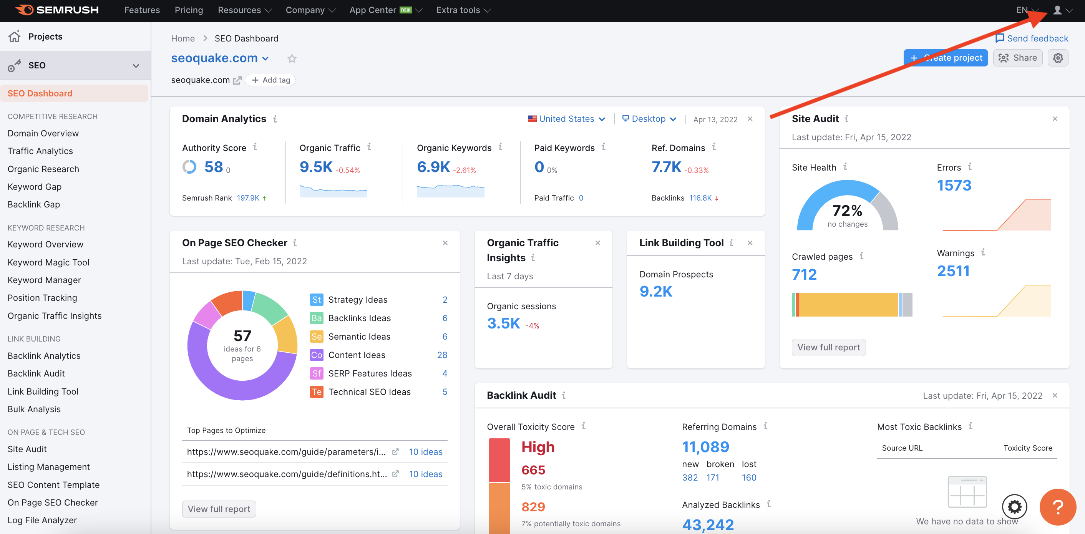Collapse the SEO sidebar section
This screenshot has width=1085, height=534.
[136, 66]
